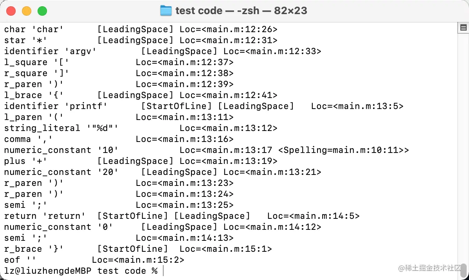Viewport: 469px width, 280px height.
Task: Minimize the terminal using the yellow button
Action: coord(27,11)
